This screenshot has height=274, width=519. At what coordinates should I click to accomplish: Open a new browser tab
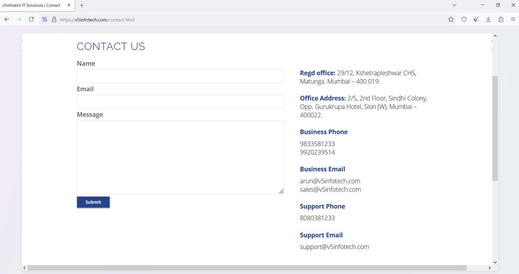click(82, 5)
